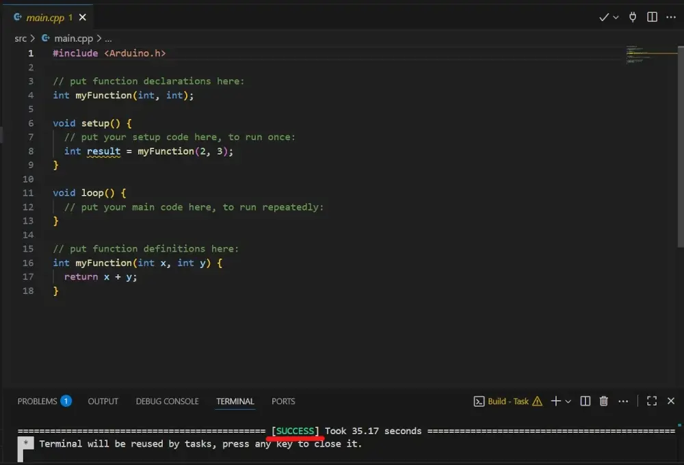The height and width of the screenshot is (465, 684).
Task: Open editor More Actions ellipsis menu
Action: click(671, 17)
